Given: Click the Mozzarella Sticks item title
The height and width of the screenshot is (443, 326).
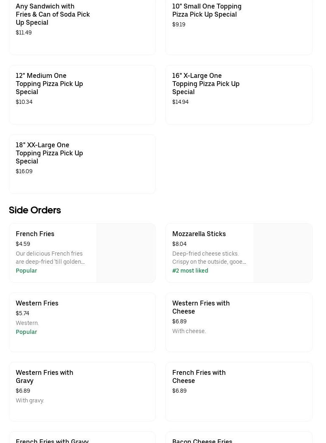Looking at the screenshot, I should 199,234.
